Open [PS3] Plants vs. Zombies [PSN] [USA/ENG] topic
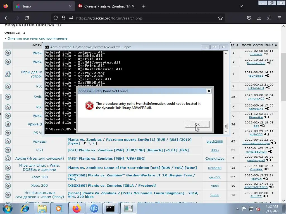Viewport: 286px width, 214px height. pos(106,159)
